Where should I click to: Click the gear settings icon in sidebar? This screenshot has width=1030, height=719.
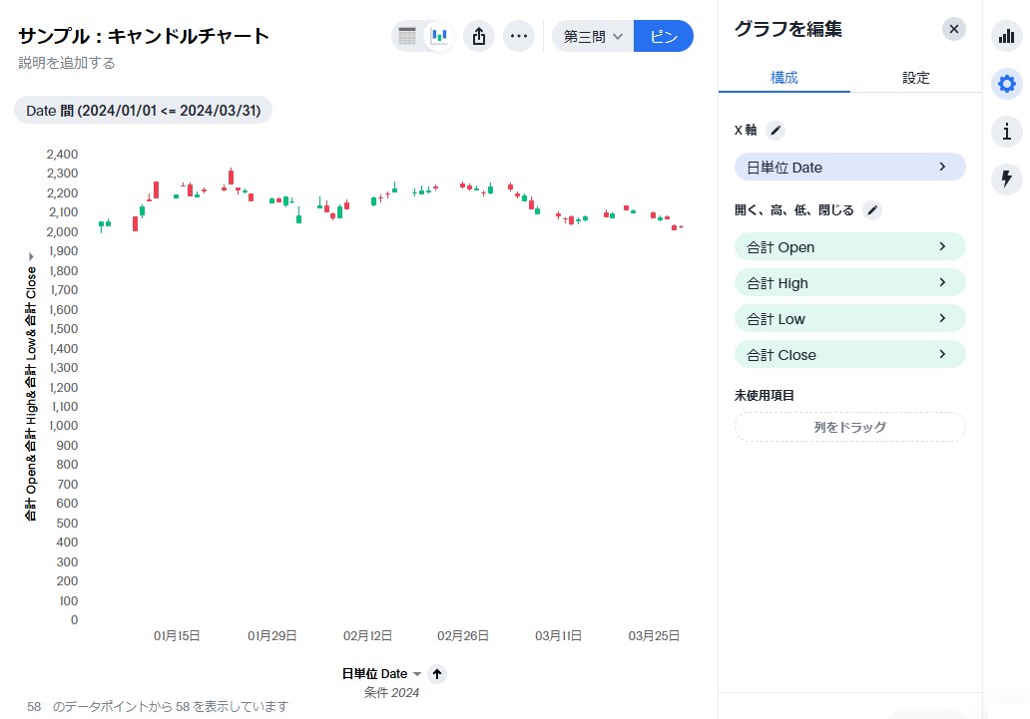(x=1006, y=84)
